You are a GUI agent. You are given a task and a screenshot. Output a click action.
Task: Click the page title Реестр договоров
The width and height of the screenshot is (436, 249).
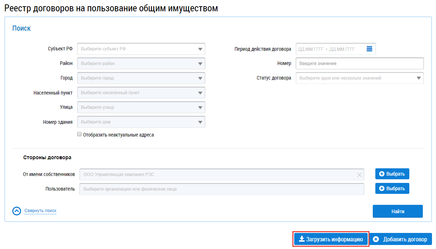coord(111,8)
